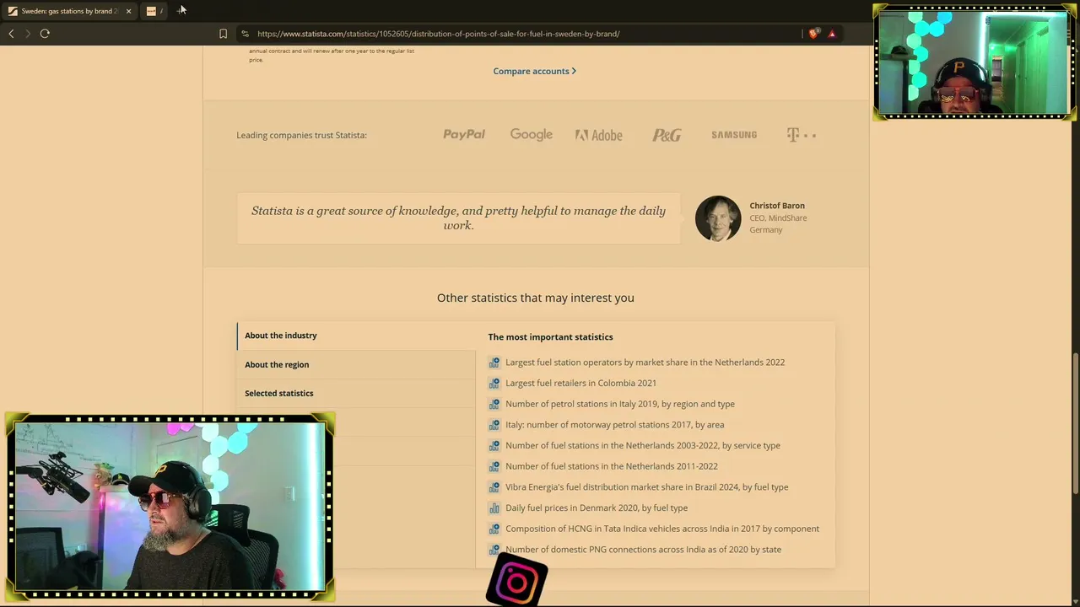Open the Brave Shields lion icon

pos(813,34)
